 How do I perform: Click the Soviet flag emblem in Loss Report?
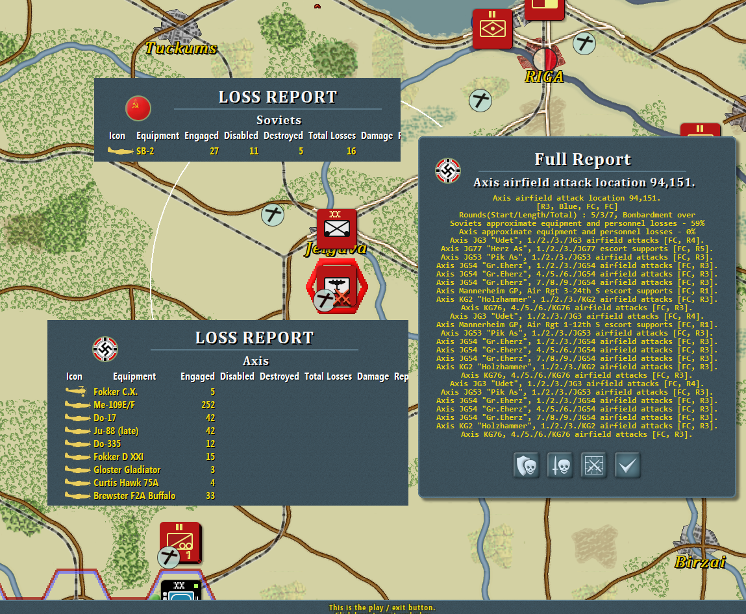(x=138, y=108)
